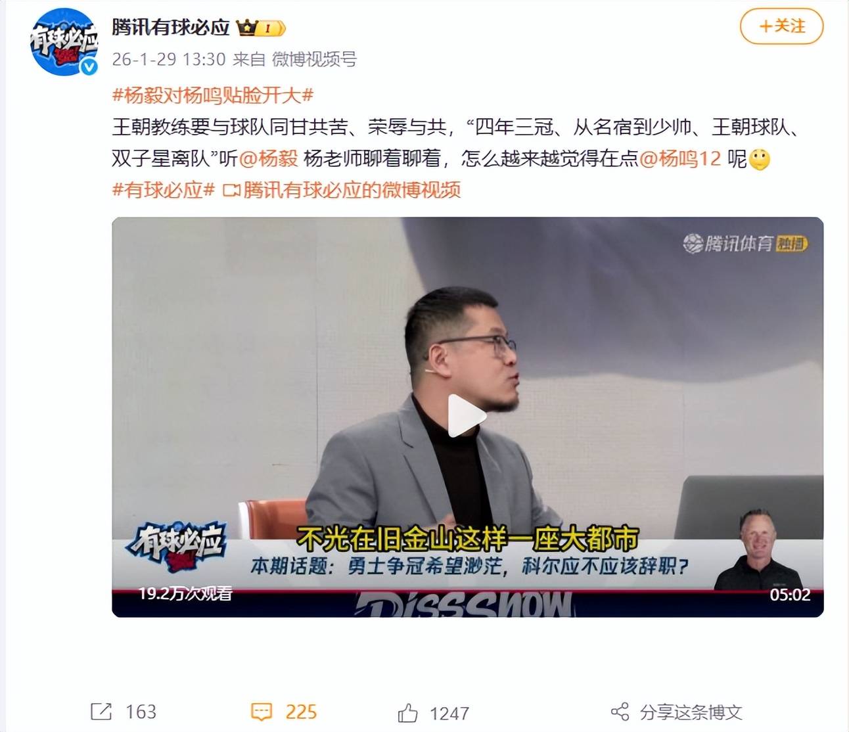
Task: Open comments via speech bubble icon
Action: (x=262, y=712)
